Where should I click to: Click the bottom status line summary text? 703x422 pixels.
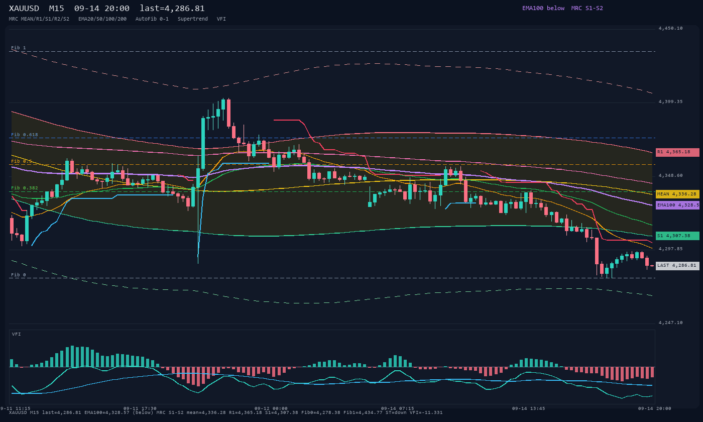click(226, 412)
